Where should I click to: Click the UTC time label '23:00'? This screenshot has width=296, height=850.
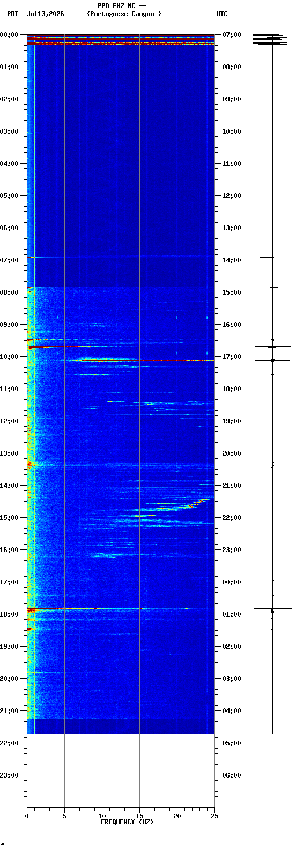(x=232, y=550)
